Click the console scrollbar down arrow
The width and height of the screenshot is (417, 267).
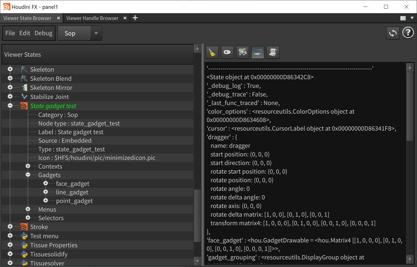click(410, 259)
